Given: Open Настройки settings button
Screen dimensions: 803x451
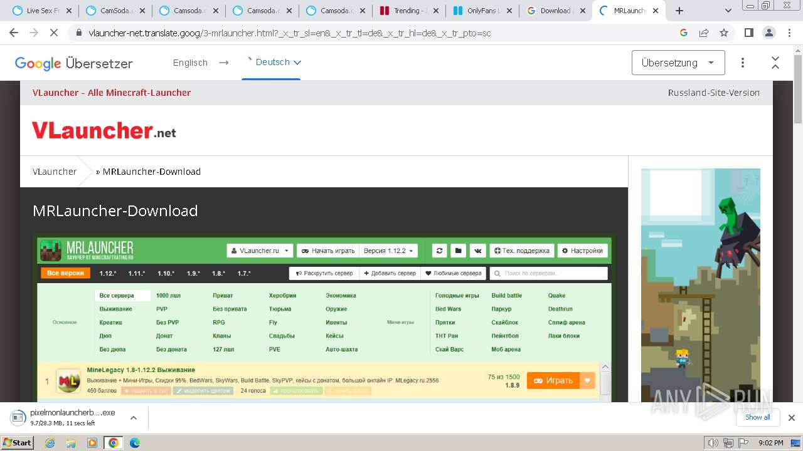Looking at the screenshot, I should 582,251.
